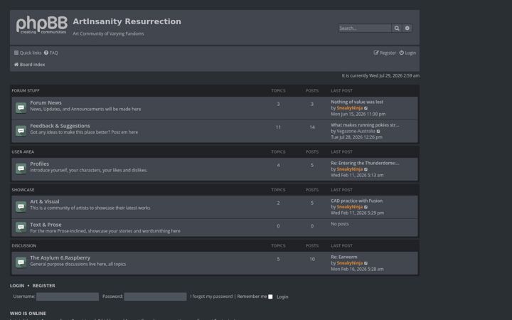Screen dimensions: 512x320
Task: Click the Feedback & Suggestions forum icon
Action: [x=21, y=131]
